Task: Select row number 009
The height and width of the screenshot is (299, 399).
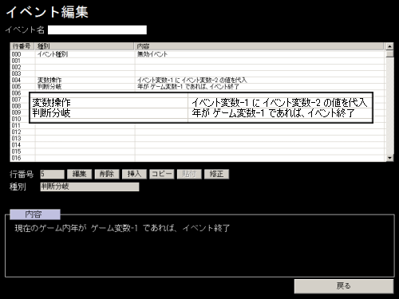Action: click(16, 112)
